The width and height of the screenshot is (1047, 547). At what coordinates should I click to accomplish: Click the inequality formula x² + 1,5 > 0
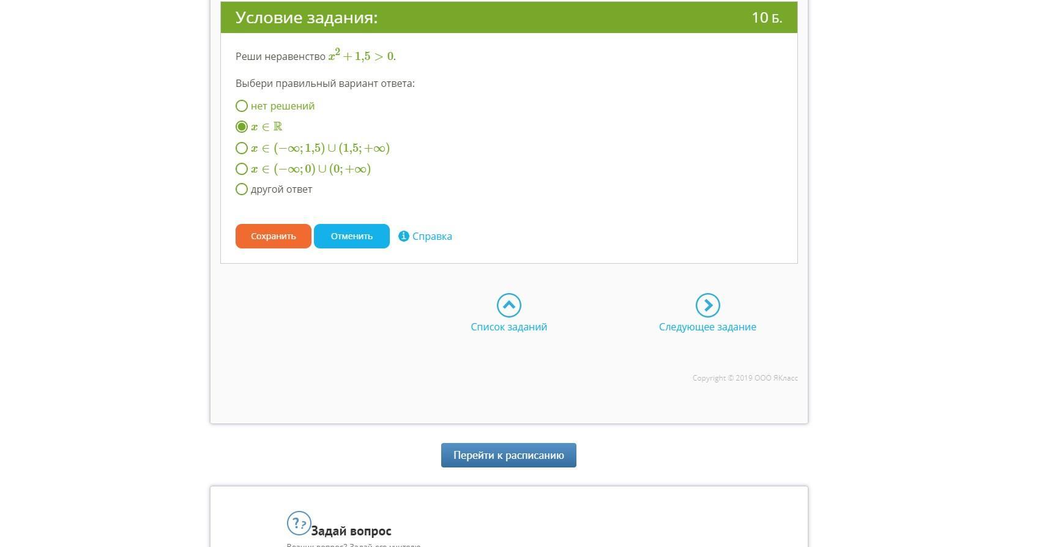pos(361,56)
